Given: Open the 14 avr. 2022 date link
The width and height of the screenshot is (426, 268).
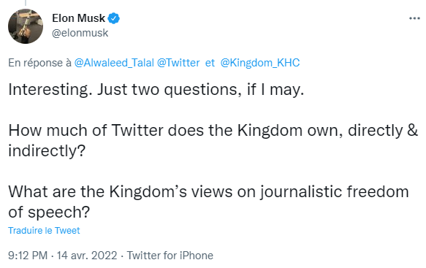Looking at the screenshot, I should [x=87, y=256].
